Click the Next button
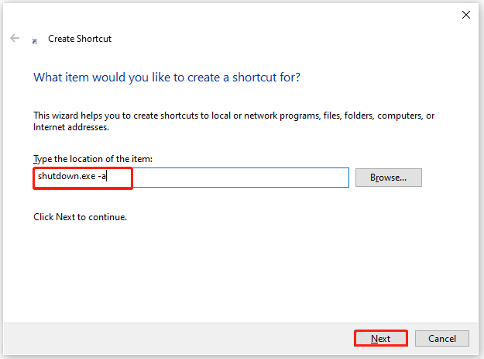The image size is (484, 359). point(380,339)
